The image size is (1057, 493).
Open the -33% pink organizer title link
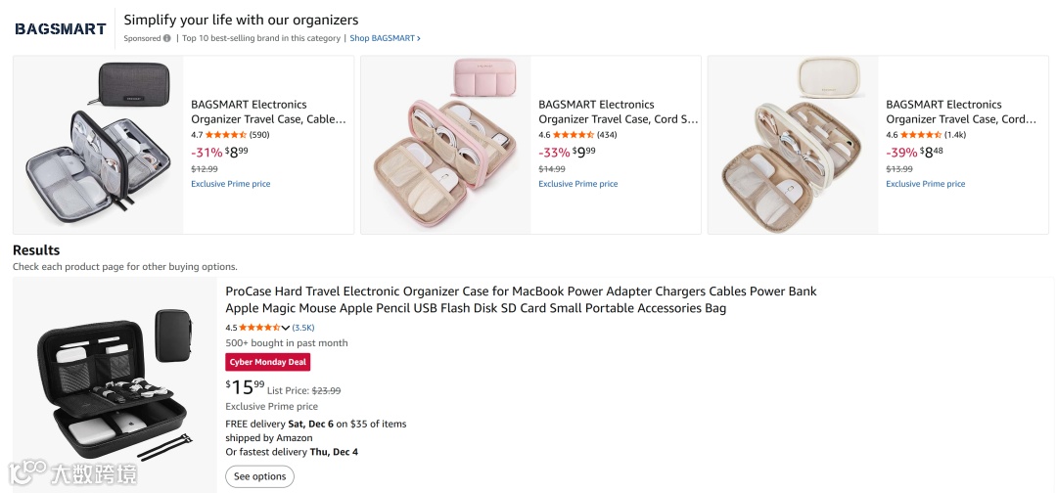click(618, 112)
